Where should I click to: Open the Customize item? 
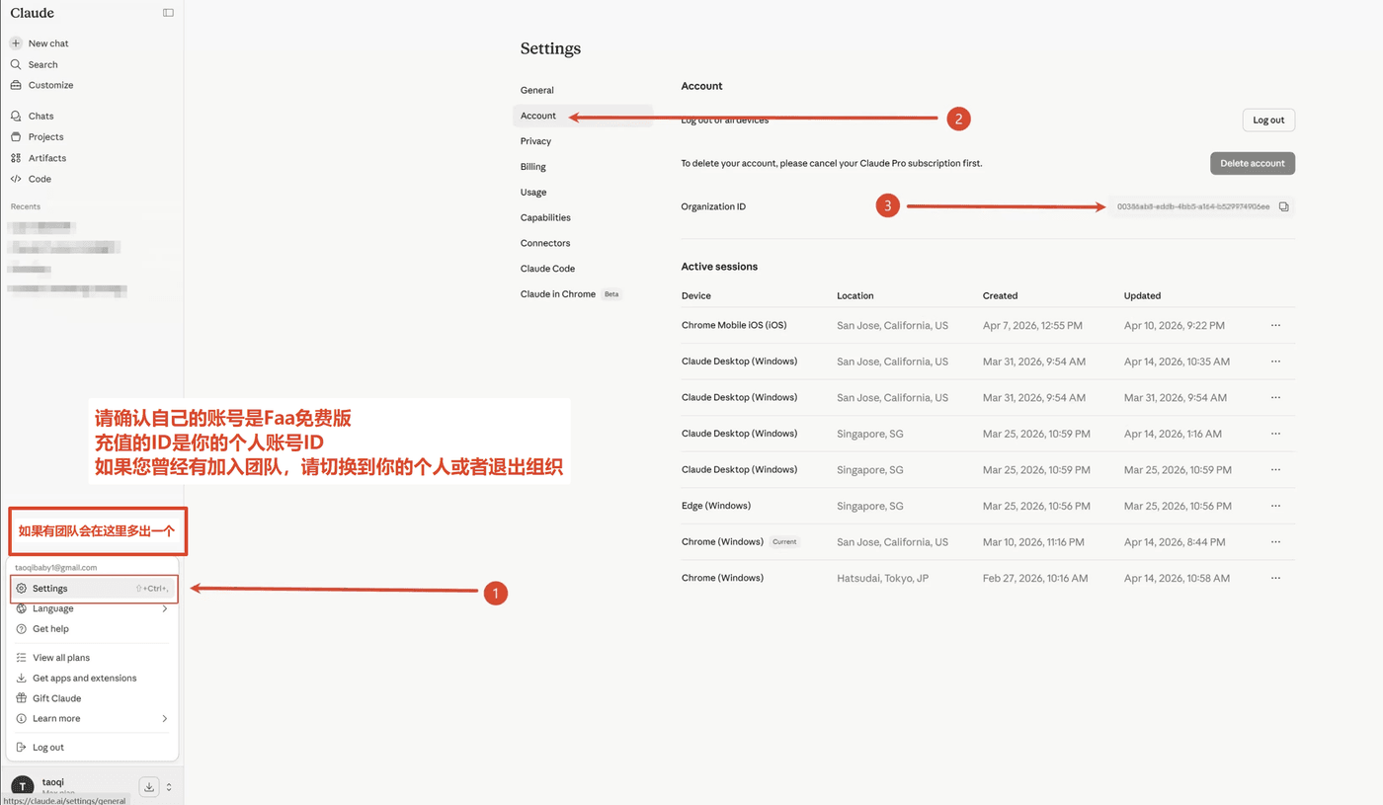point(41,85)
